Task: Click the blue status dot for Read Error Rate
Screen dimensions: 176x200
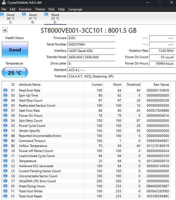Action: tap(5, 90)
